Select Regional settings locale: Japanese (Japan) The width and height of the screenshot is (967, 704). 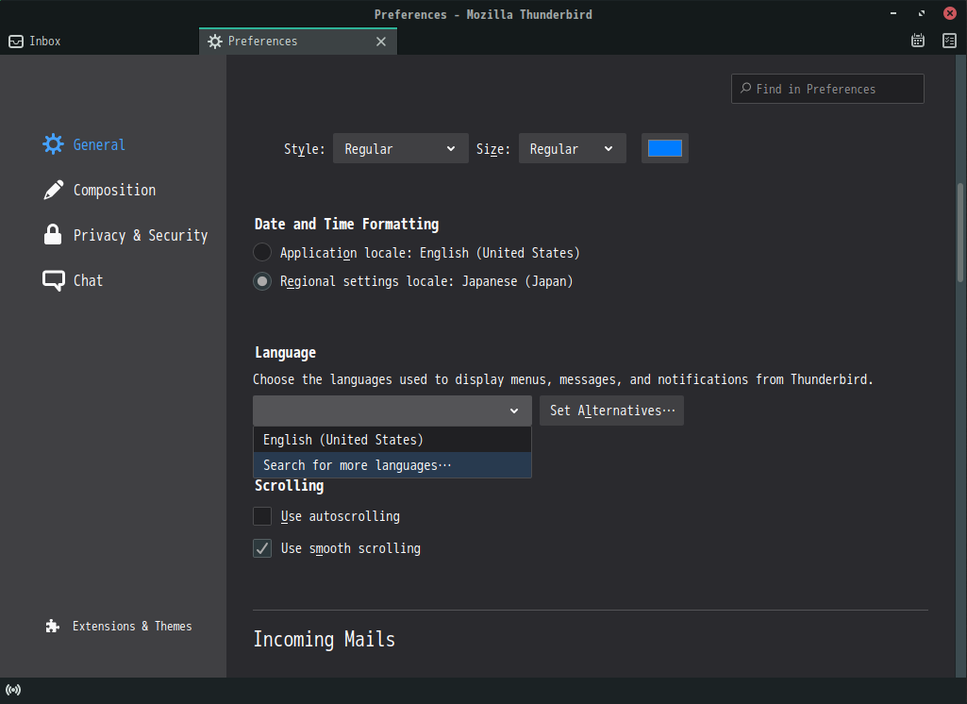point(262,281)
